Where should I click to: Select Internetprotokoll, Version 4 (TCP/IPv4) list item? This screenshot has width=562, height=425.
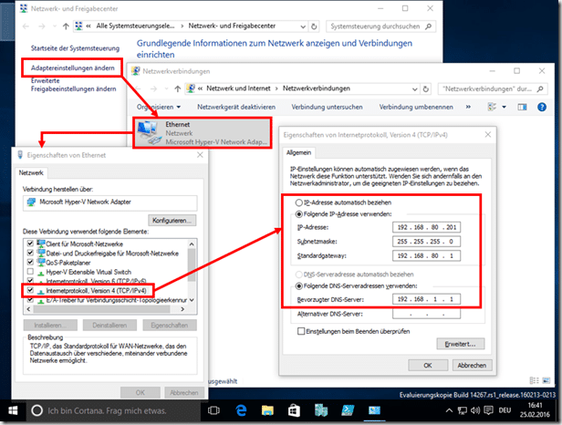96,291
